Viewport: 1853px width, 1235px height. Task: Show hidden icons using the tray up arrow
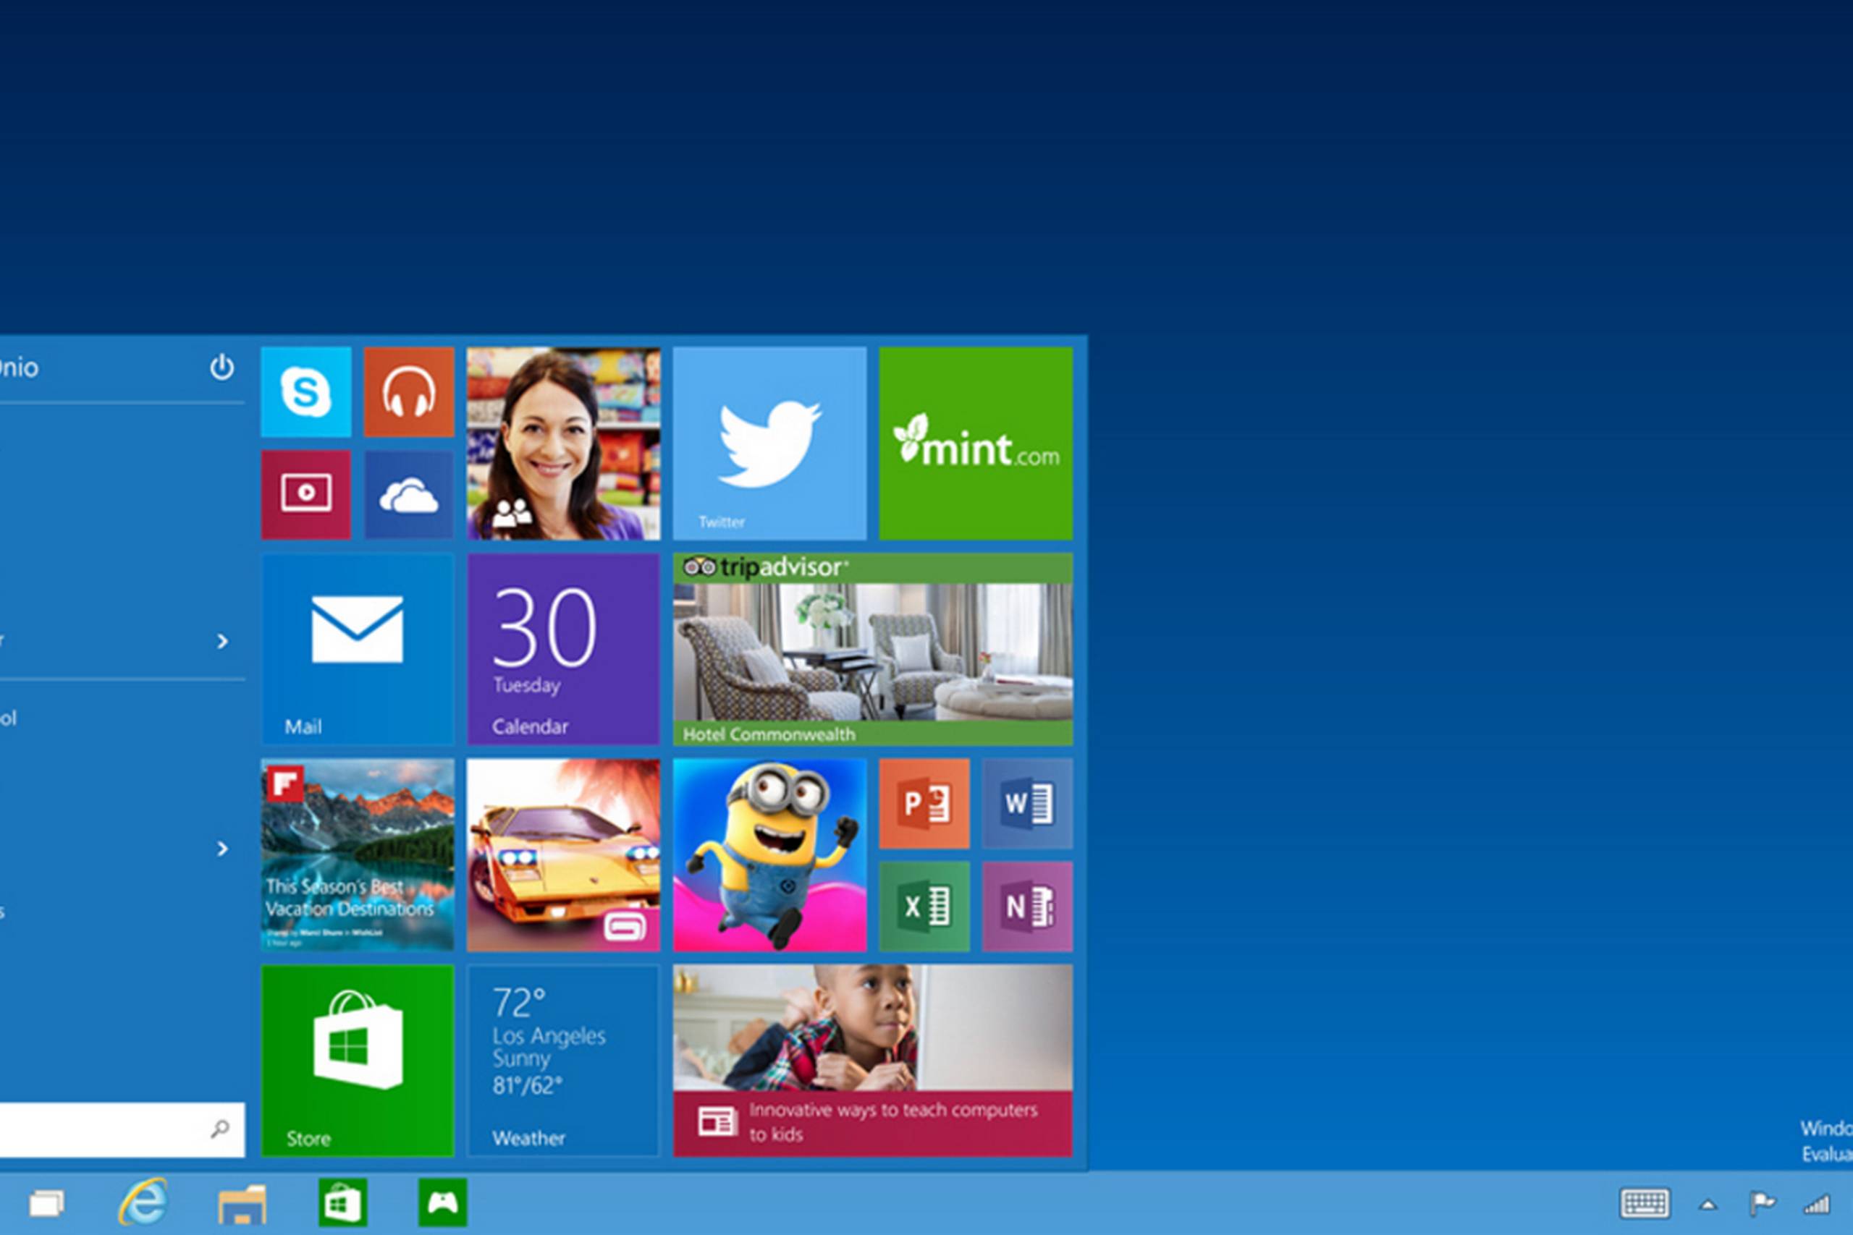(1707, 1205)
